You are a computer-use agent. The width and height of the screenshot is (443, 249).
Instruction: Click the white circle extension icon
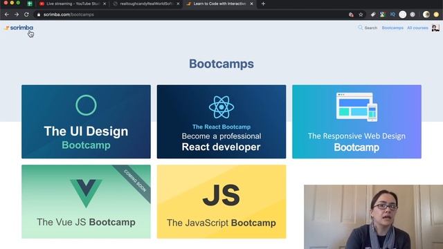coord(403,15)
